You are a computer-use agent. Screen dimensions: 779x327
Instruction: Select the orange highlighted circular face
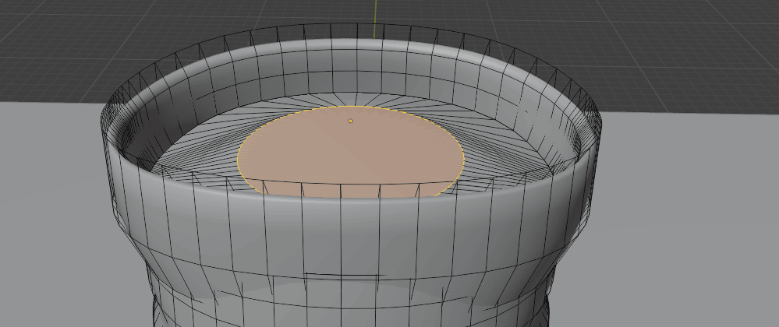click(x=351, y=156)
